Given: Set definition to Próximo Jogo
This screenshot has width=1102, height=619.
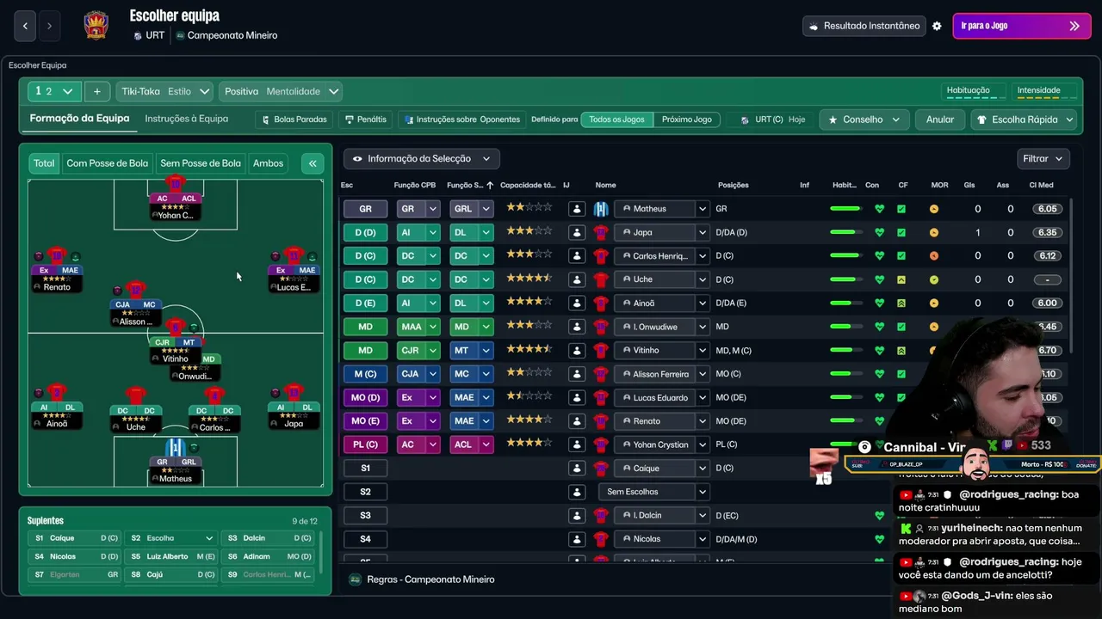Looking at the screenshot, I should [687, 120].
